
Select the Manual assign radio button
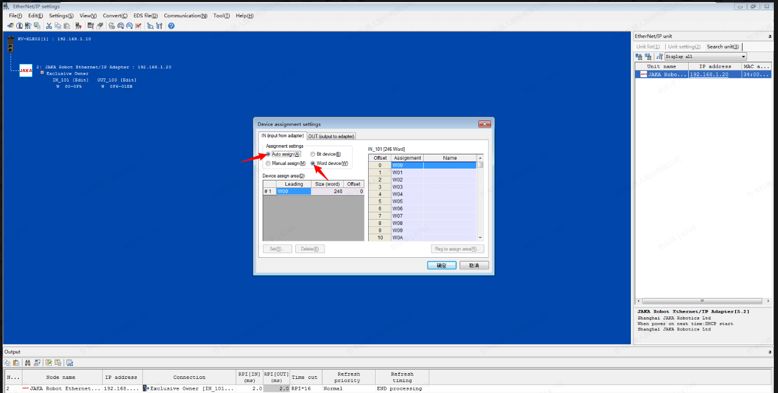coord(268,163)
